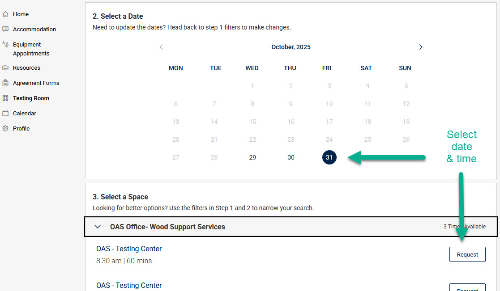Click the Resources folder icon
This screenshot has width=500, height=291.
click(x=5, y=68)
